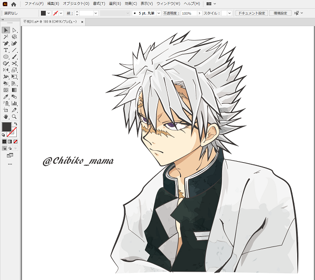The height and width of the screenshot is (280, 315).
Task: Select the Symbol Sprayer tool
Action: (6, 103)
